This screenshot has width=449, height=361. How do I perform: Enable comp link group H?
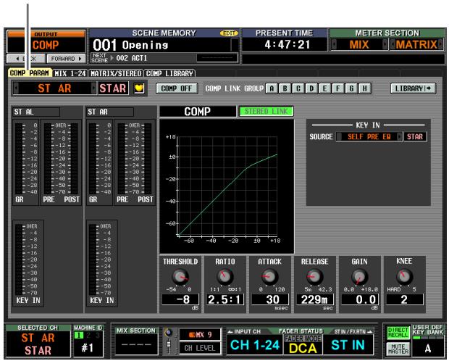(364, 88)
